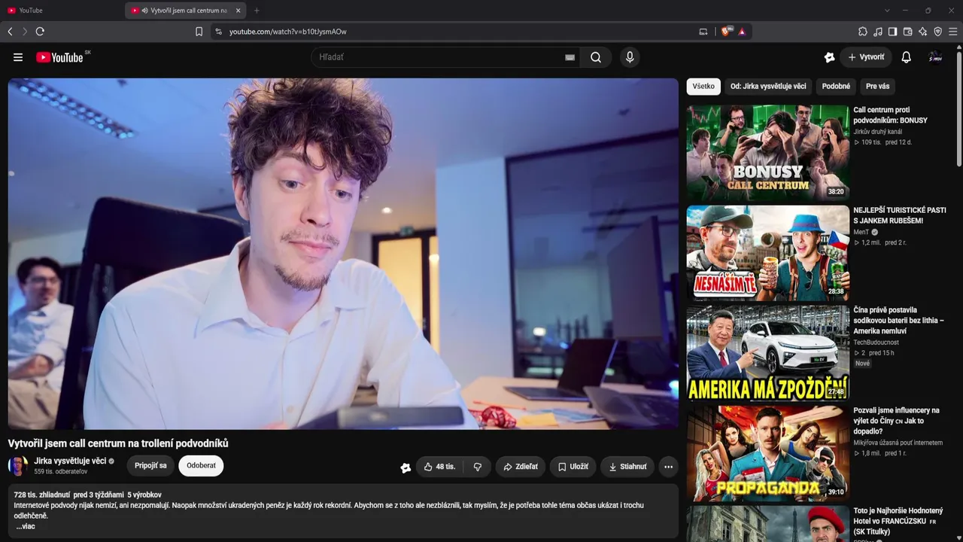Close the 'Vytvořil jsem call centrum' tab
This screenshot has width=963, height=542.
[x=238, y=11]
